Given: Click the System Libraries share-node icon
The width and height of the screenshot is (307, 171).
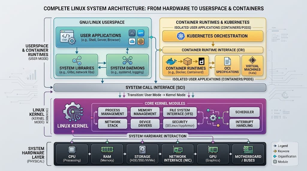Looking at the screenshot, I should pos(77,60).
